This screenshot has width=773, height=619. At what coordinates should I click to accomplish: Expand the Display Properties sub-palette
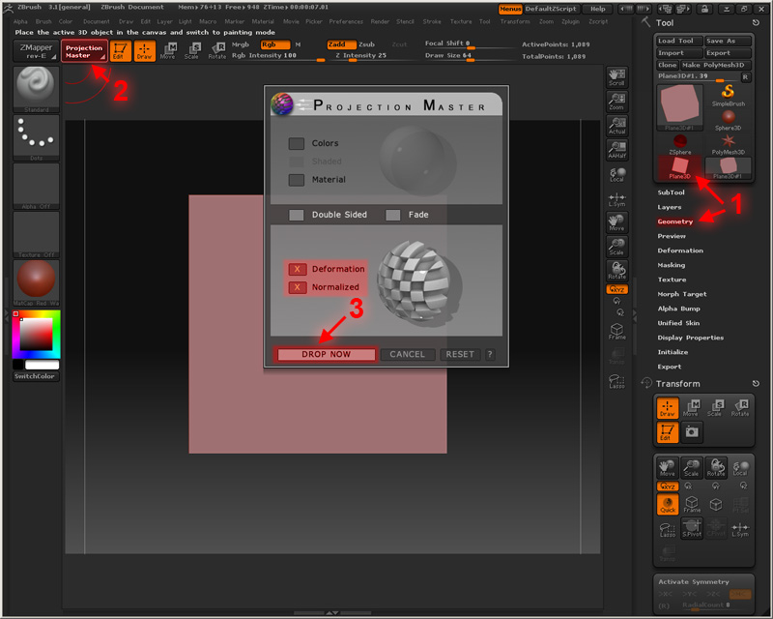691,338
